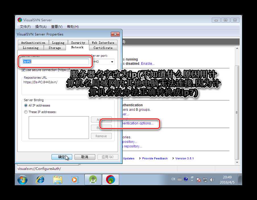Image resolution: width=257 pixels, height=200 pixels.
Task: Open the Server port dropdown
Action: tap(112, 62)
